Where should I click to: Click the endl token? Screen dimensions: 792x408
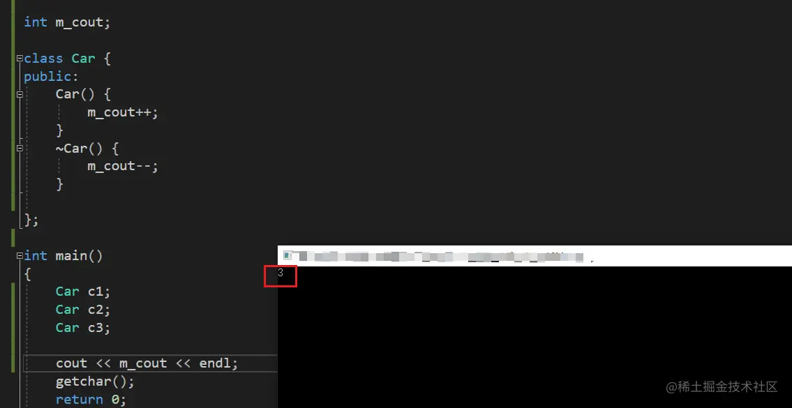coord(215,363)
